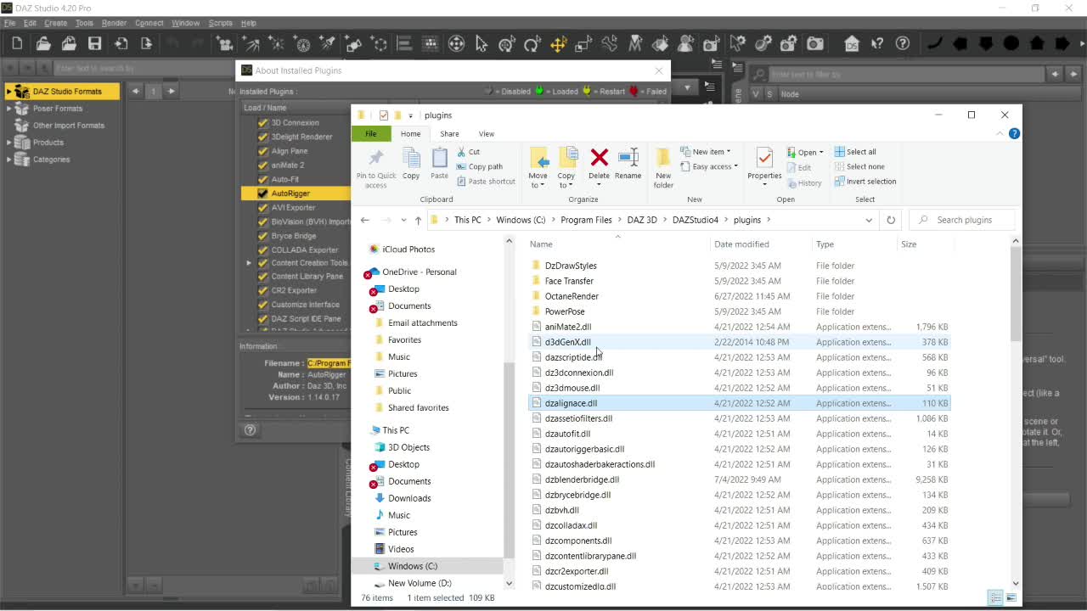Expand the Categories tree item
Screen dimensions: 1087x611
point(9,160)
